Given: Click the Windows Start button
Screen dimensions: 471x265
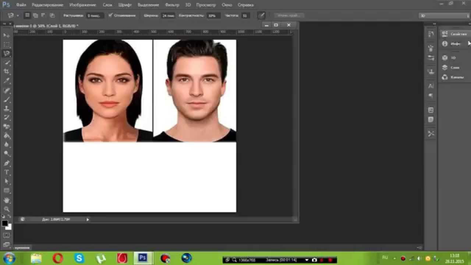Looking at the screenshot, I should click(9, 258).
